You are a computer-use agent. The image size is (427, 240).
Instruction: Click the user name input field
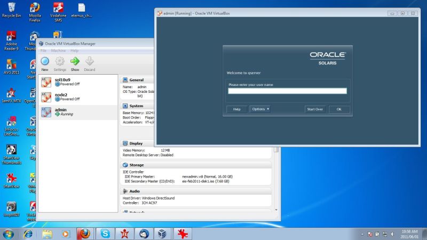[287, 91]
